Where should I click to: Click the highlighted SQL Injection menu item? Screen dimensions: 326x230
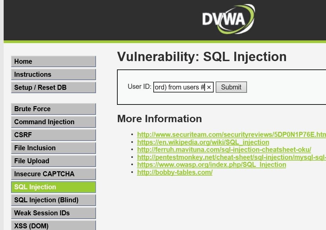53,187
